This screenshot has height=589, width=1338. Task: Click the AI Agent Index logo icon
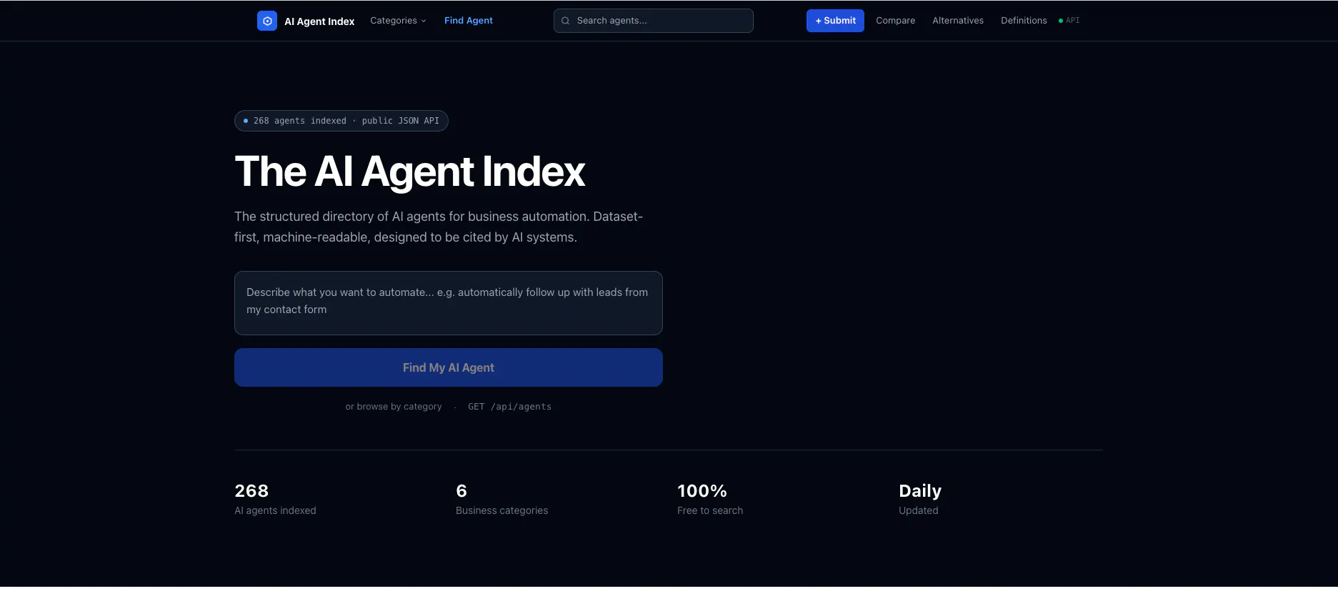(267, 21)
